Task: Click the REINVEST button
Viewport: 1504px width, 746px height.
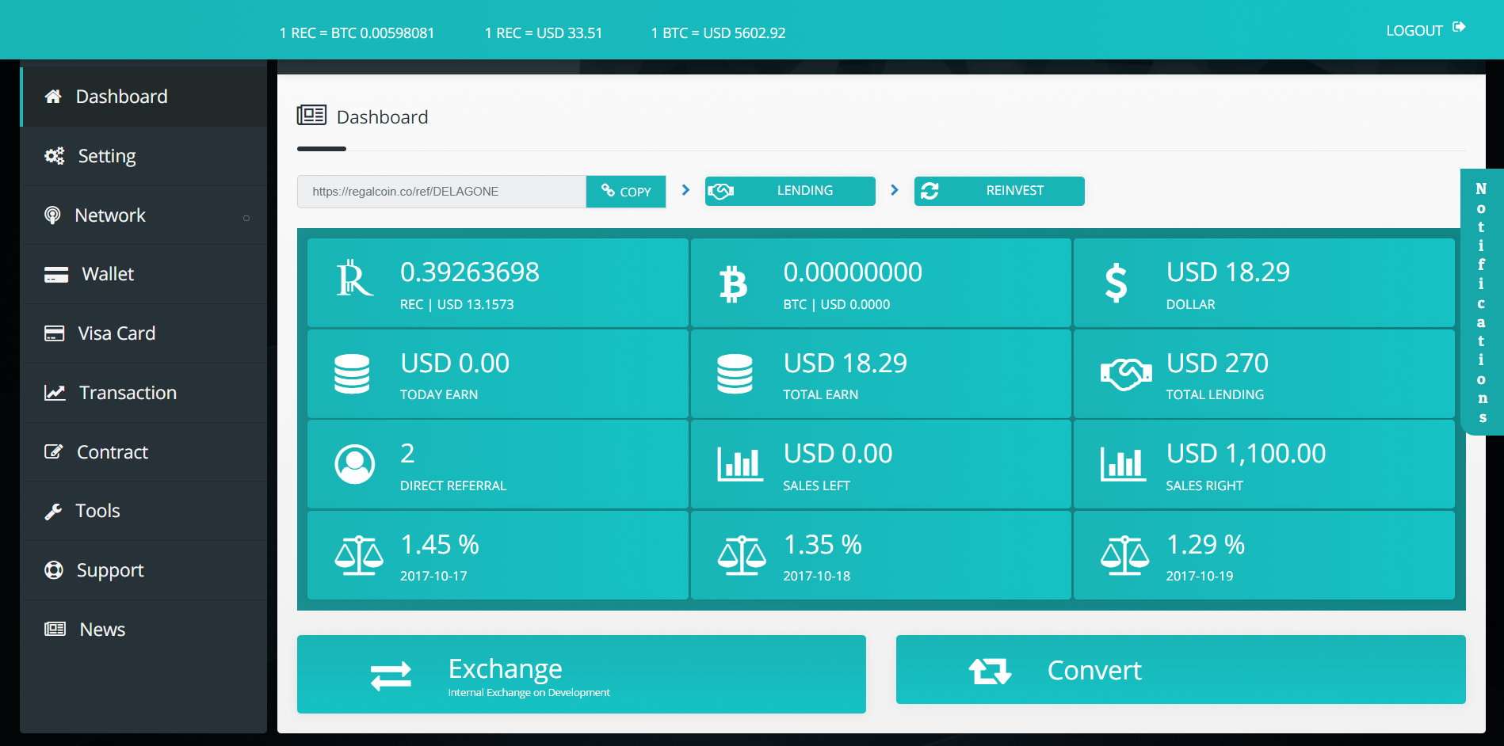Action: [x=999, y=191]
